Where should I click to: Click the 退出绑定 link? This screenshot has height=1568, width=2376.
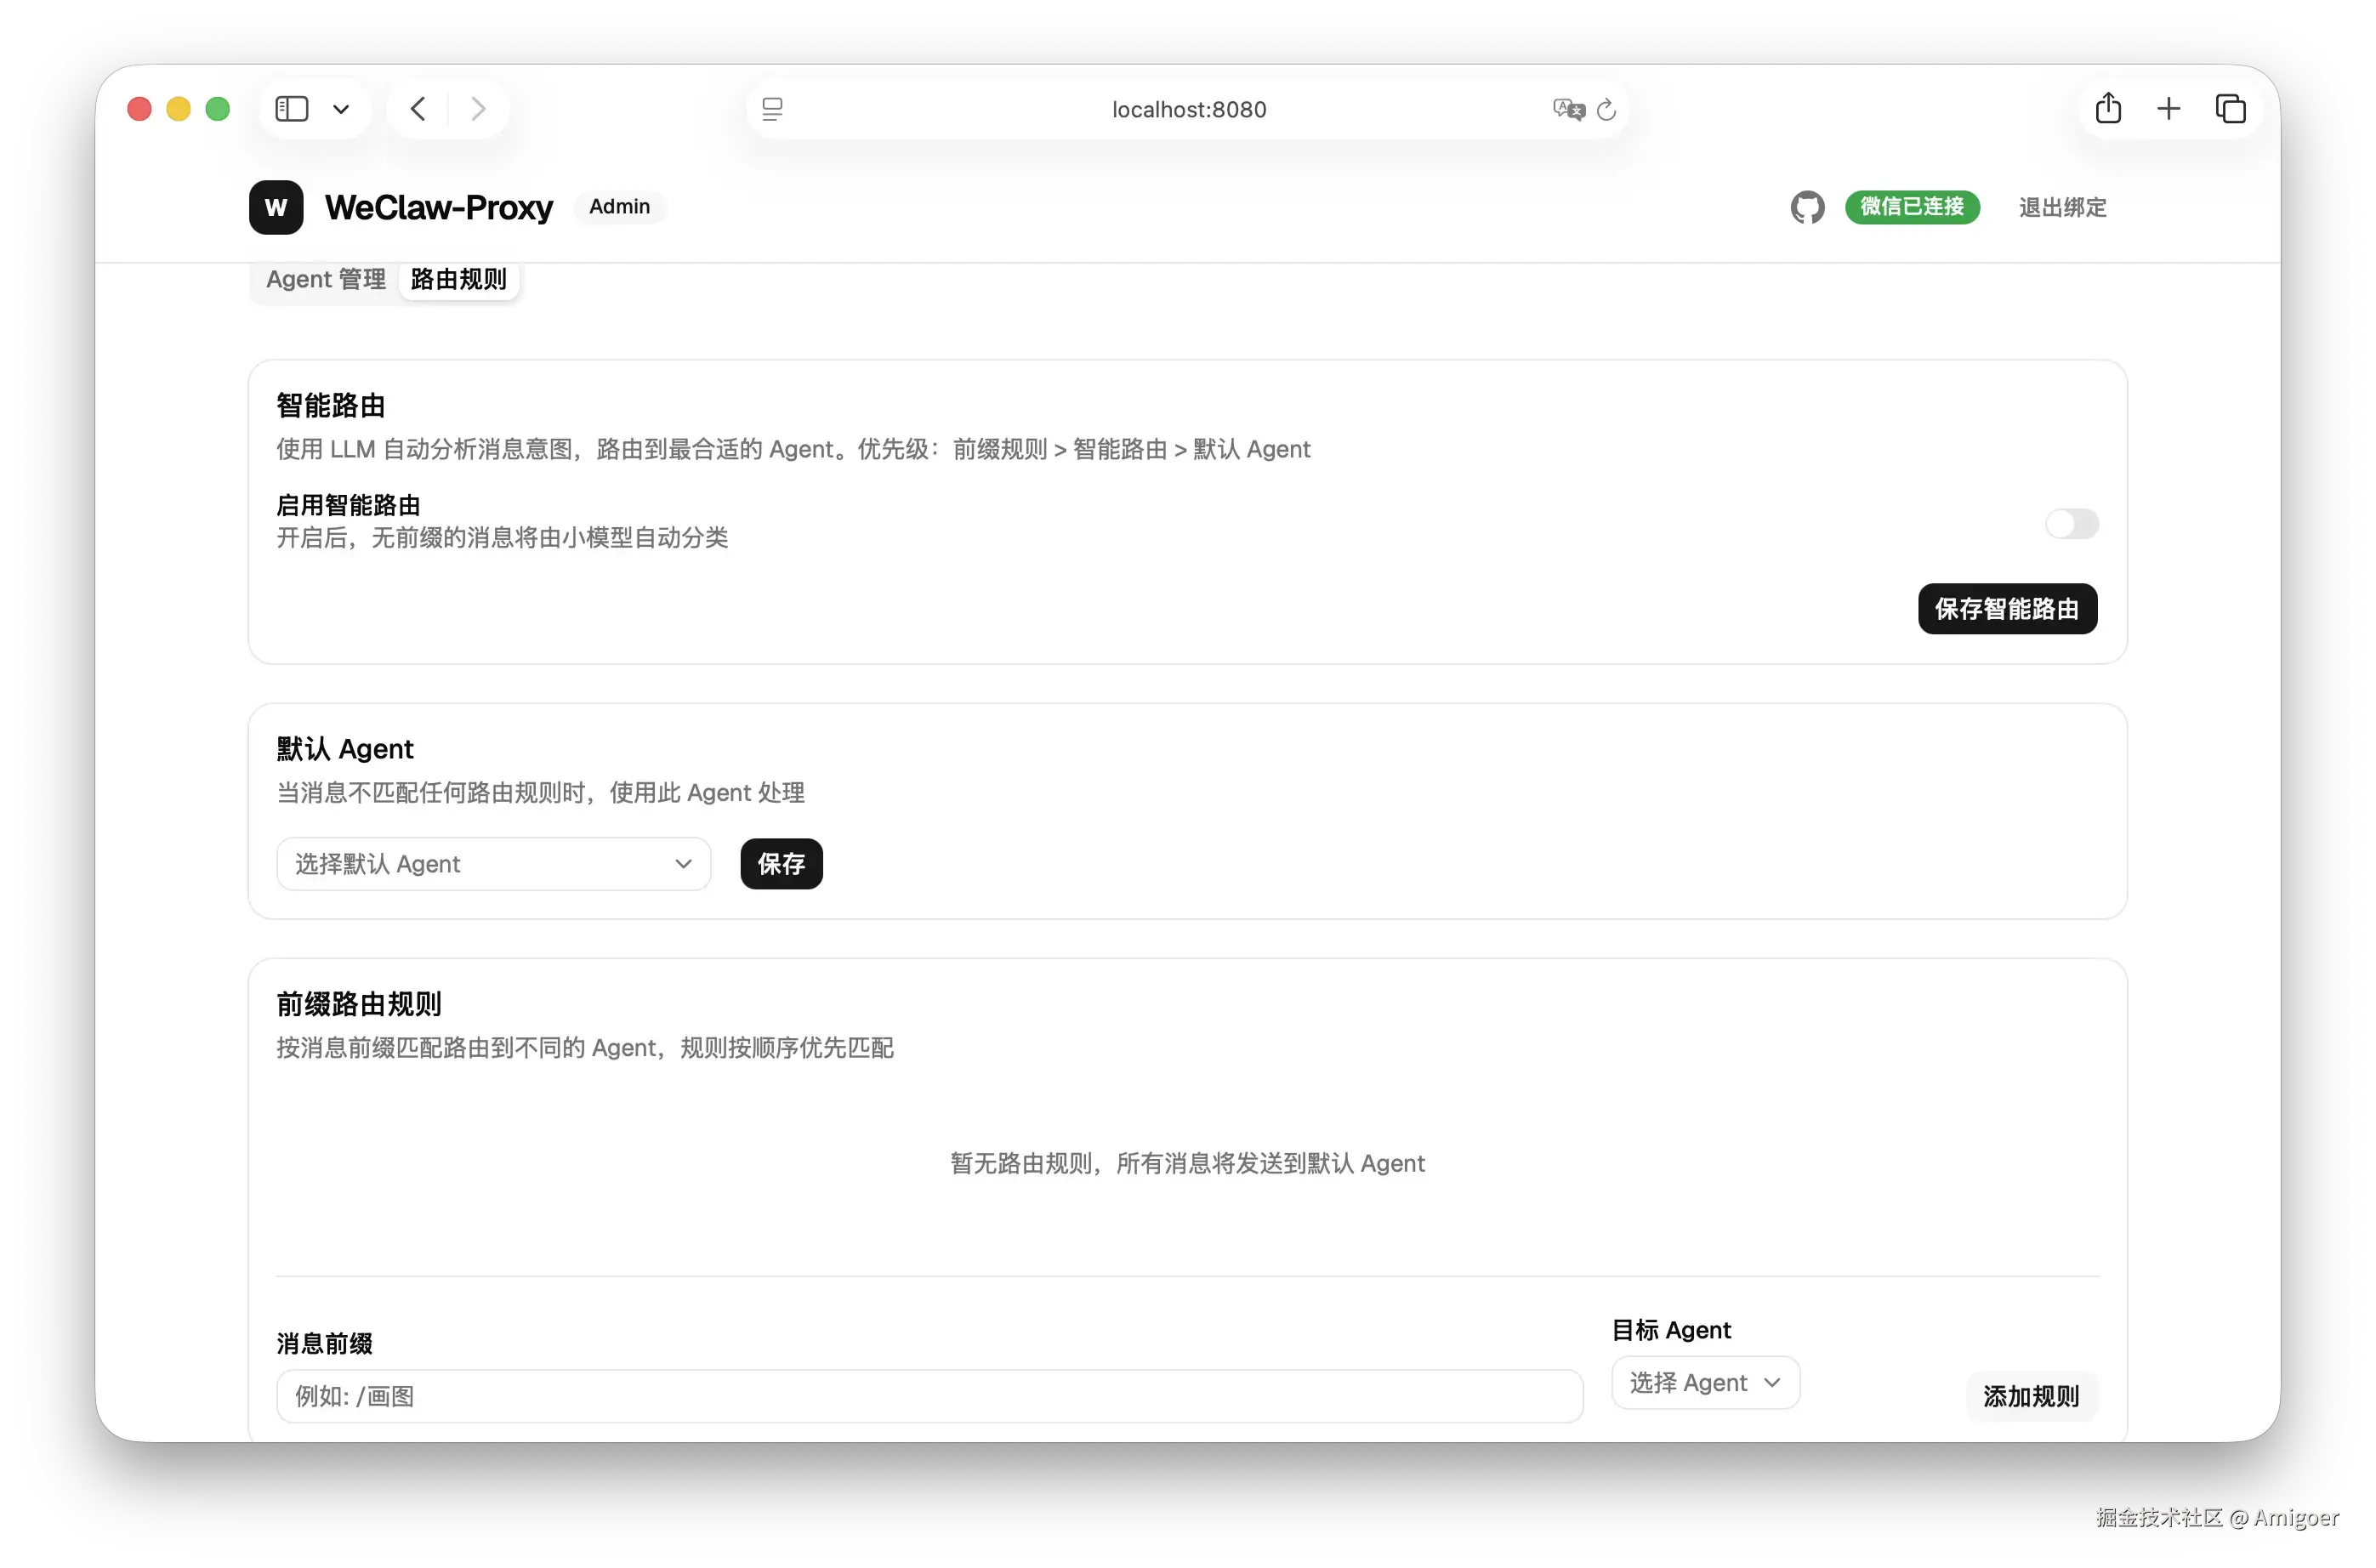click(x=2062, y=207)
